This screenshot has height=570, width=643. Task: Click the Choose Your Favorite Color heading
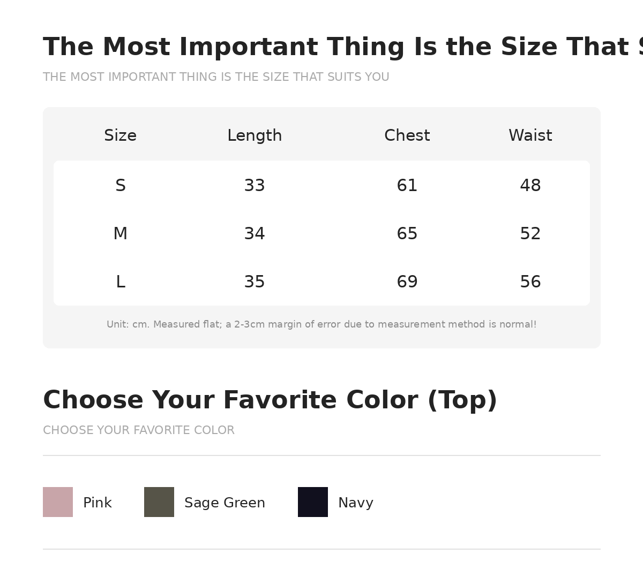[x=270, y=400]
